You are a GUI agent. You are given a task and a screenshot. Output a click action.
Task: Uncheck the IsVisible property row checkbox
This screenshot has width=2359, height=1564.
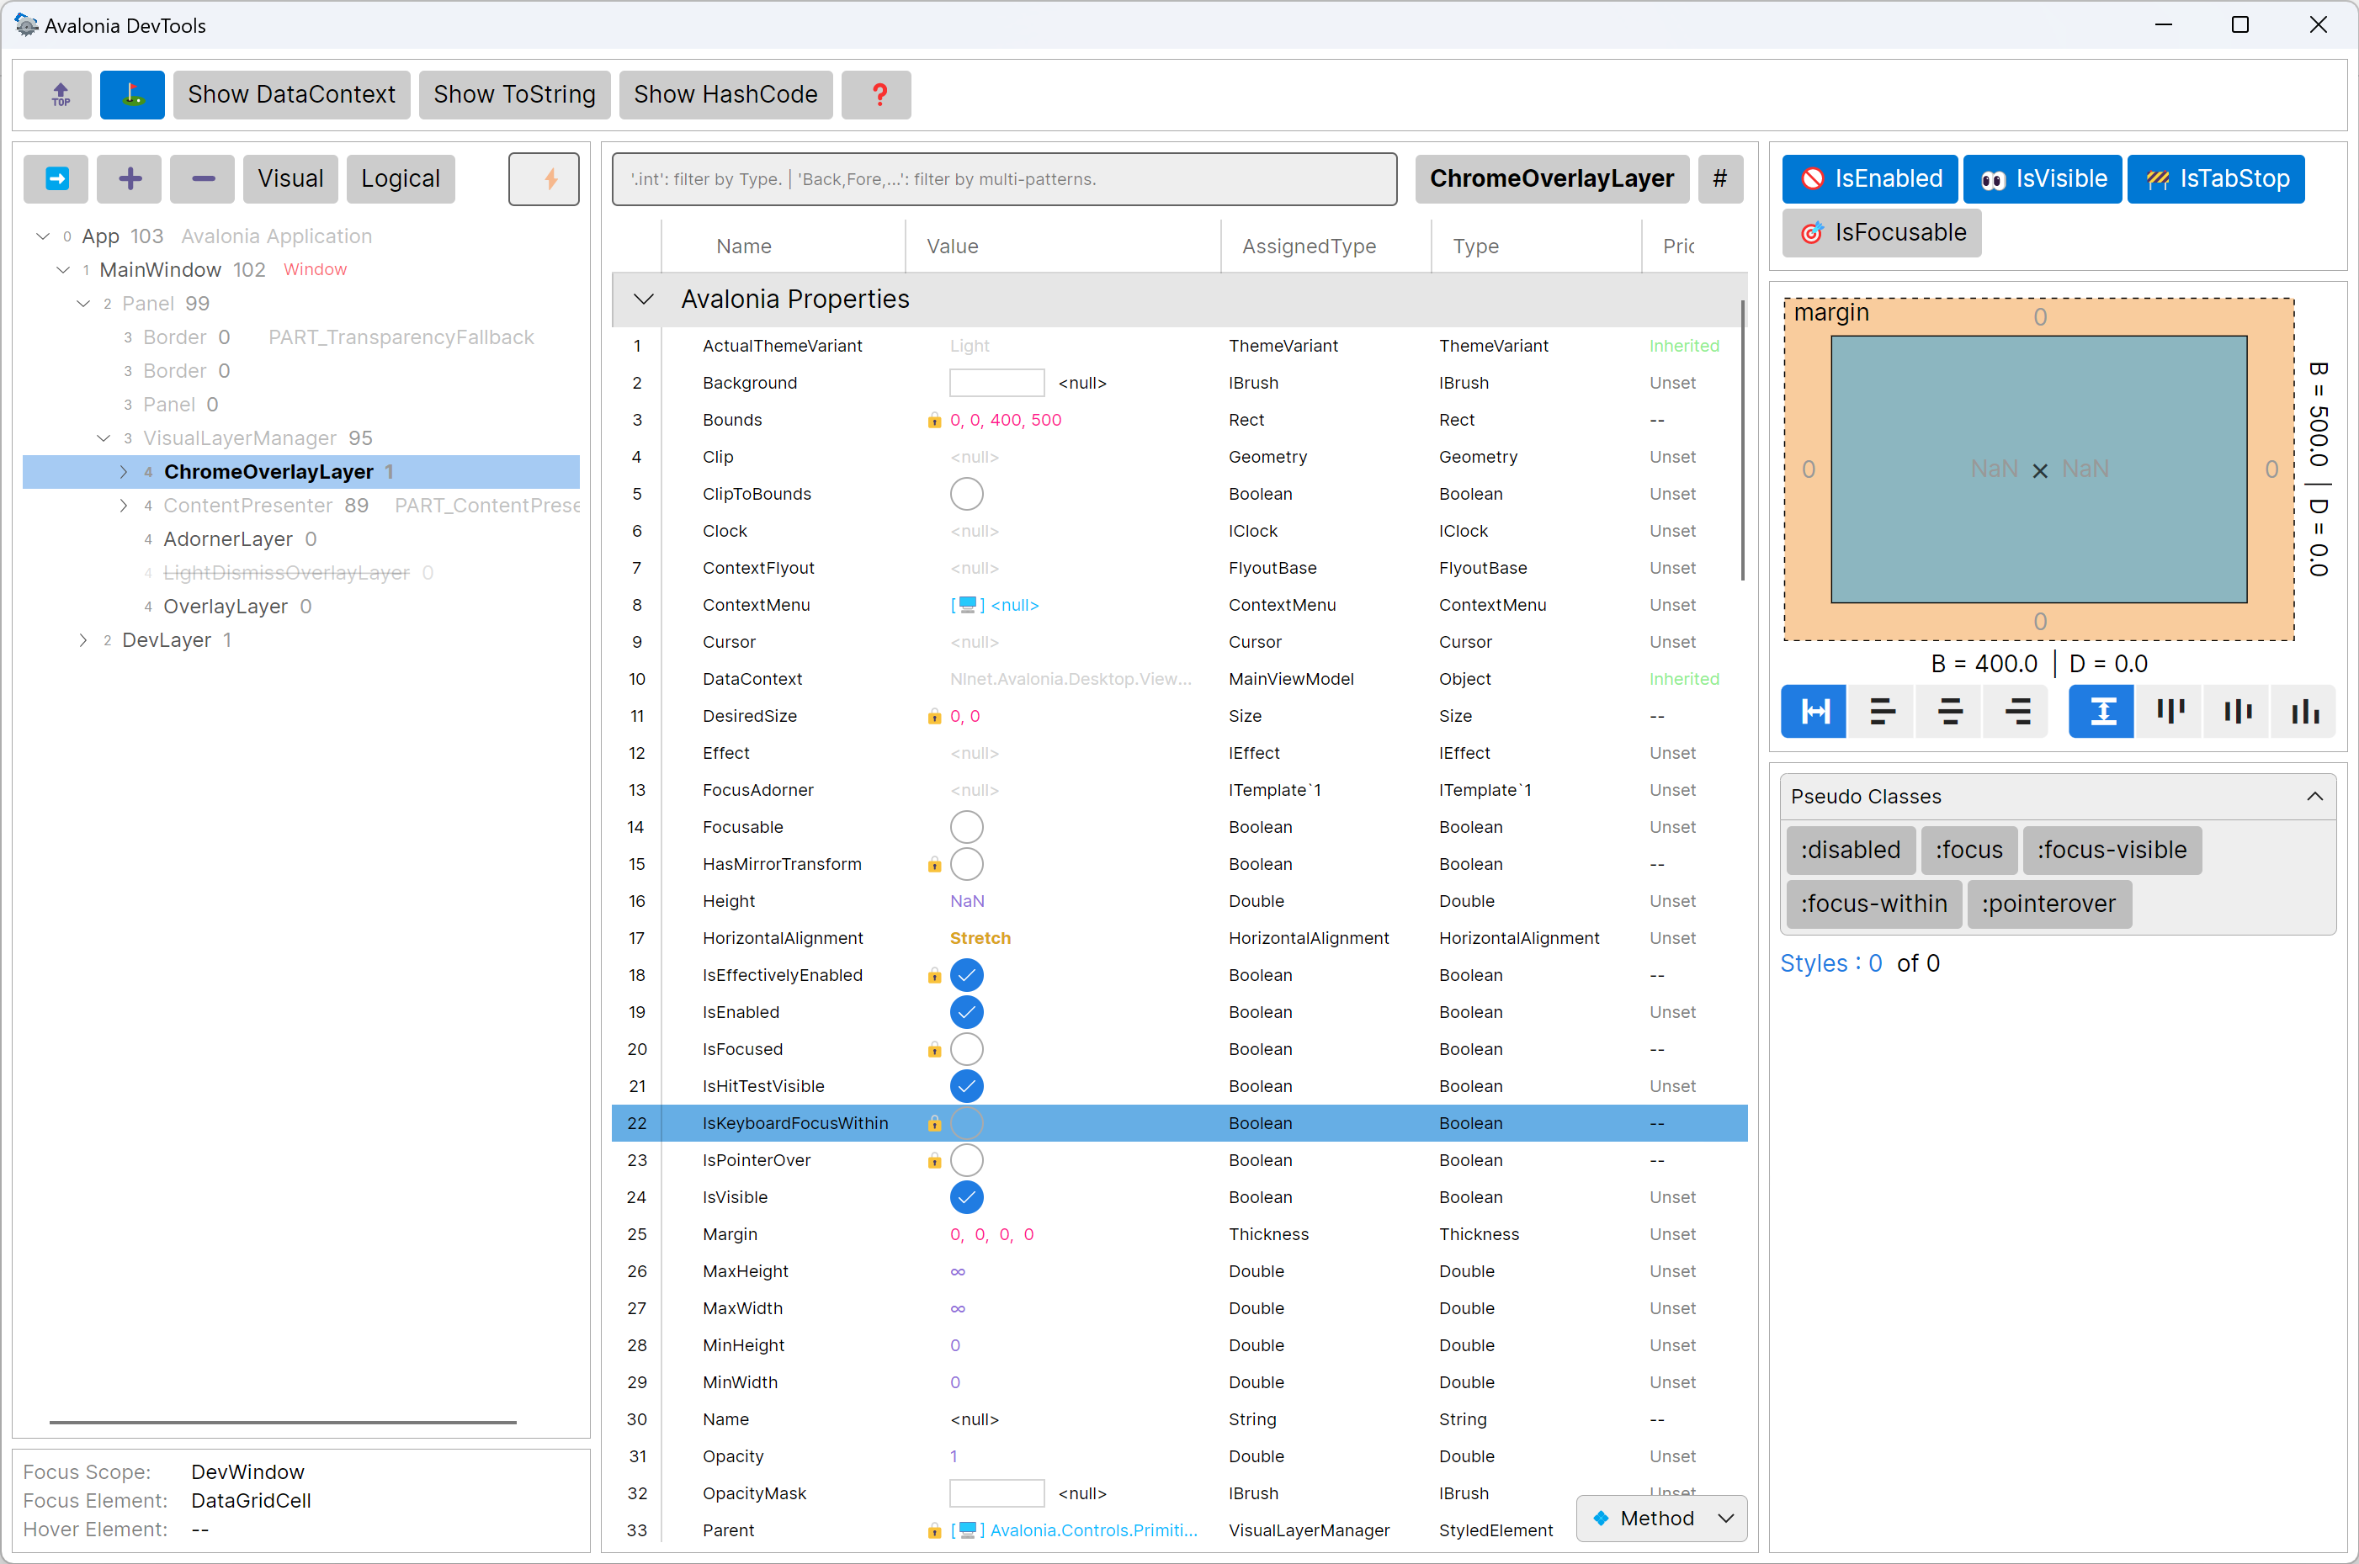click(966, 1197)
